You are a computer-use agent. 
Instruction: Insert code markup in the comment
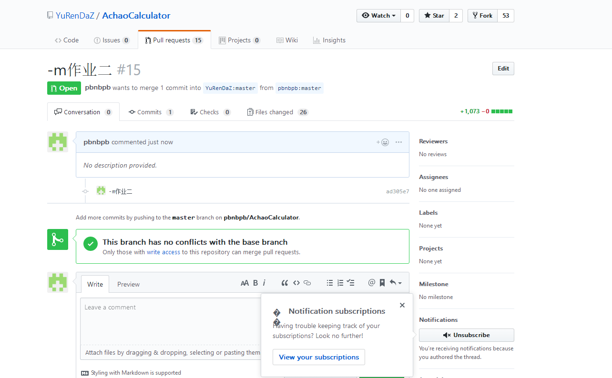296,283
